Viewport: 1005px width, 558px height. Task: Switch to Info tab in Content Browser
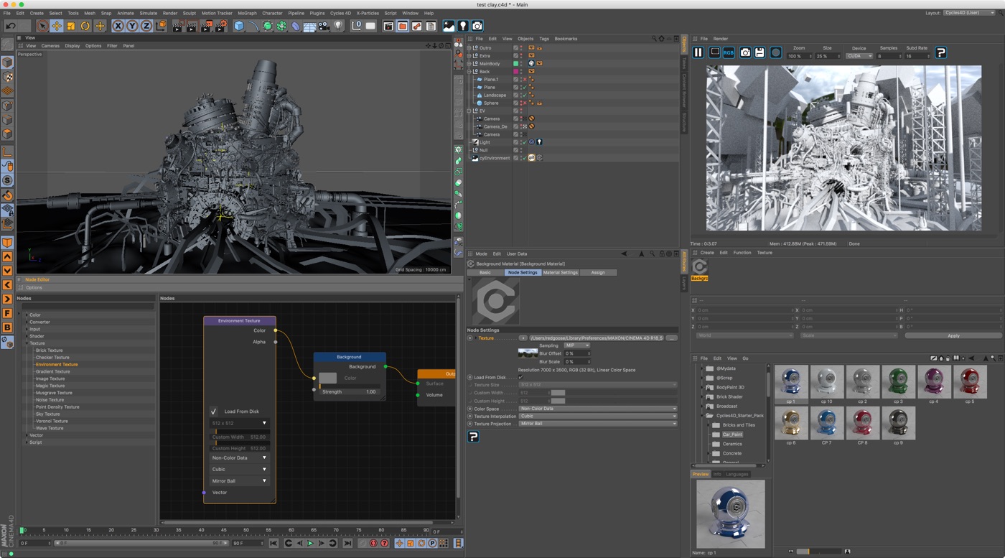pos(717,475)
